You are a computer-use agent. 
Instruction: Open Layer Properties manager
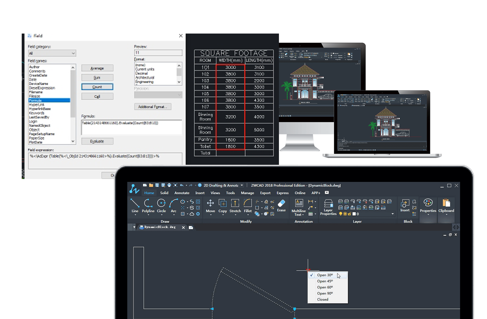[328, 207]
